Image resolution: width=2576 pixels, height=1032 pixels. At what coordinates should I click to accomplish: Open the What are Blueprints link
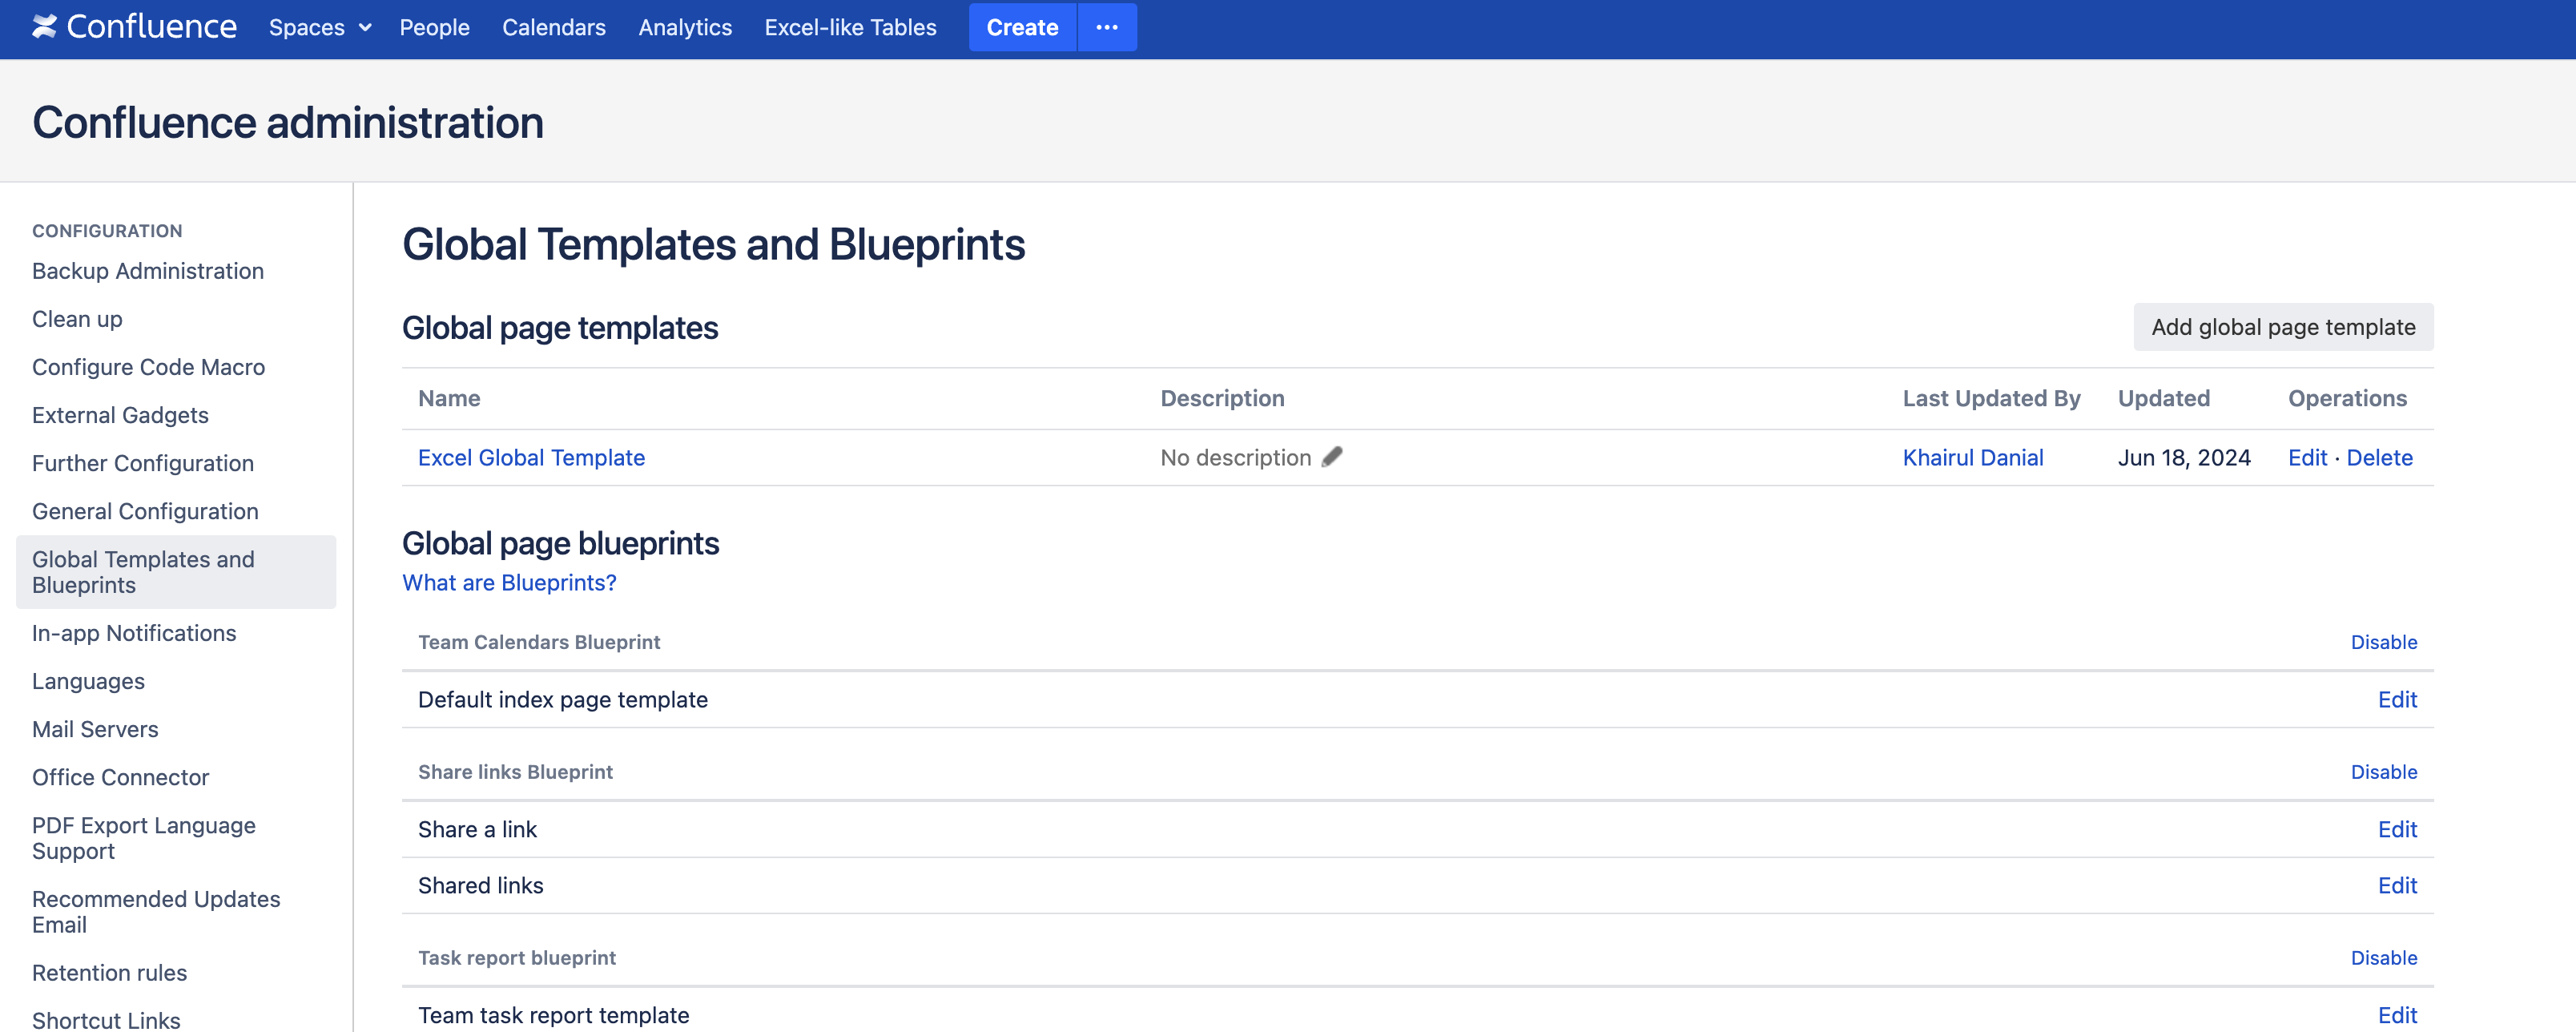(x=509, y=582)
